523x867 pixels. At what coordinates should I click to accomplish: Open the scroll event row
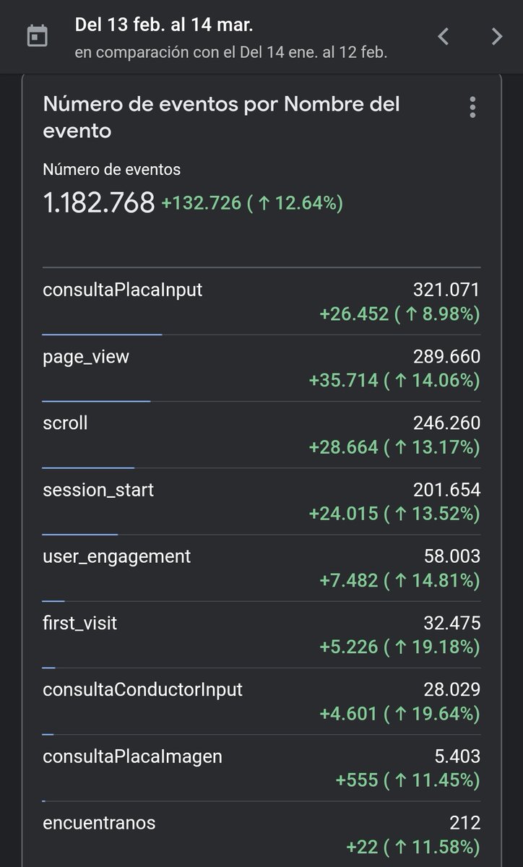click(x=261, y=435)
